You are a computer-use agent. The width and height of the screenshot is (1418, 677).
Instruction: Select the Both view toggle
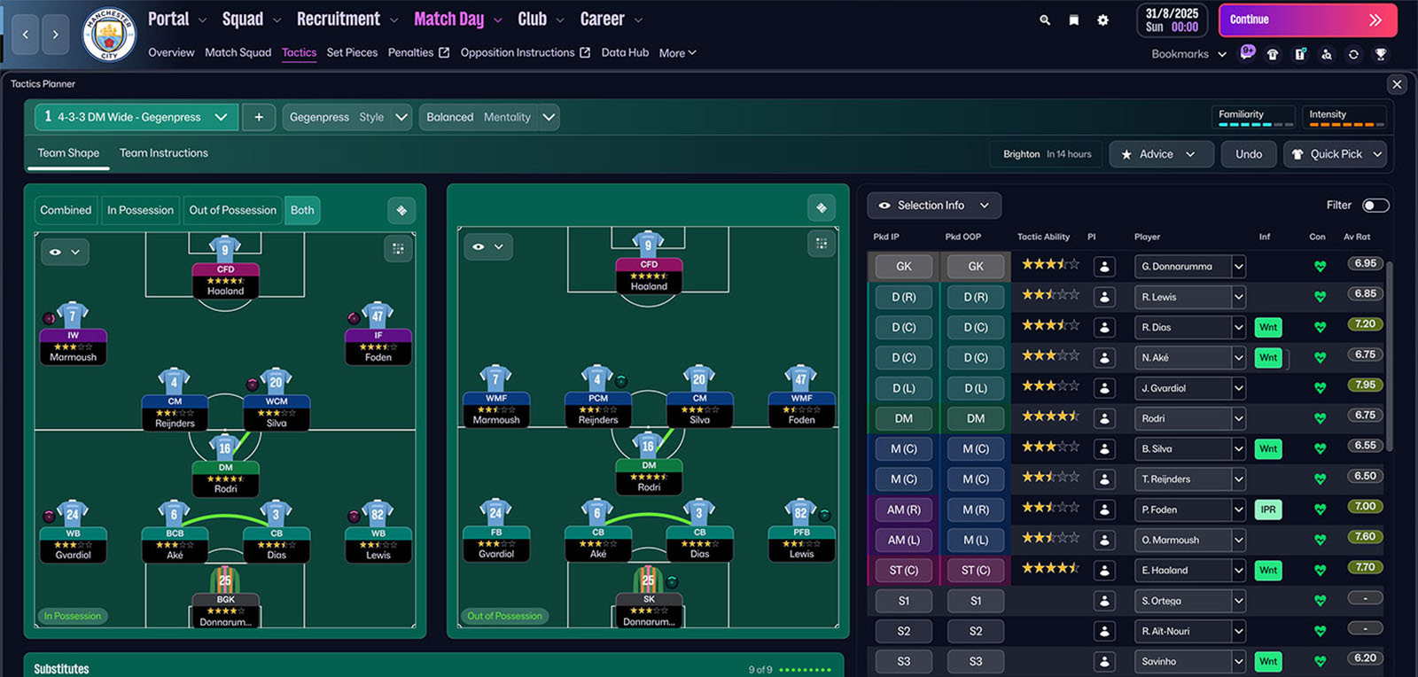point(302,210)
